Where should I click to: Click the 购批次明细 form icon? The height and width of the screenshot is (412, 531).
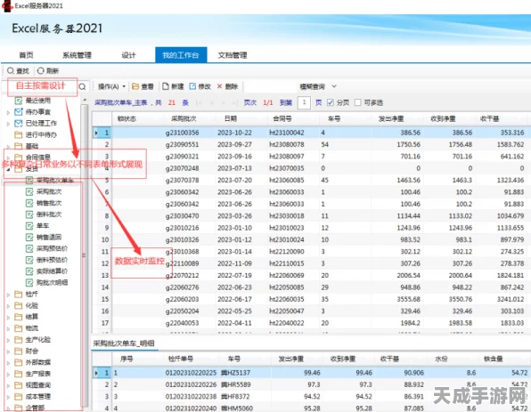pos(29,282)
